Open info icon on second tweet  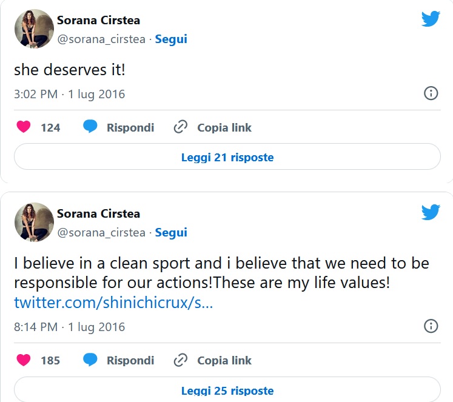431,326
